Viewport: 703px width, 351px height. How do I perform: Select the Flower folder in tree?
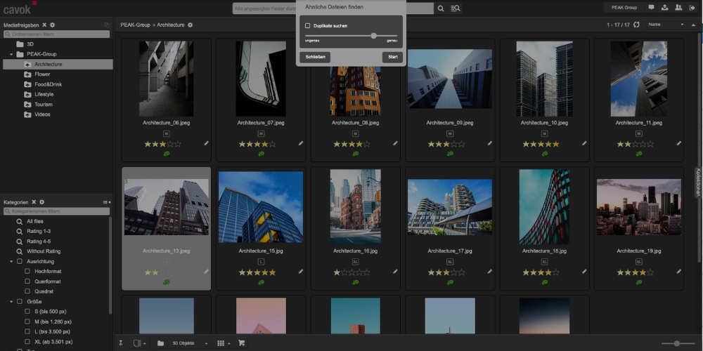coord(42,74)
